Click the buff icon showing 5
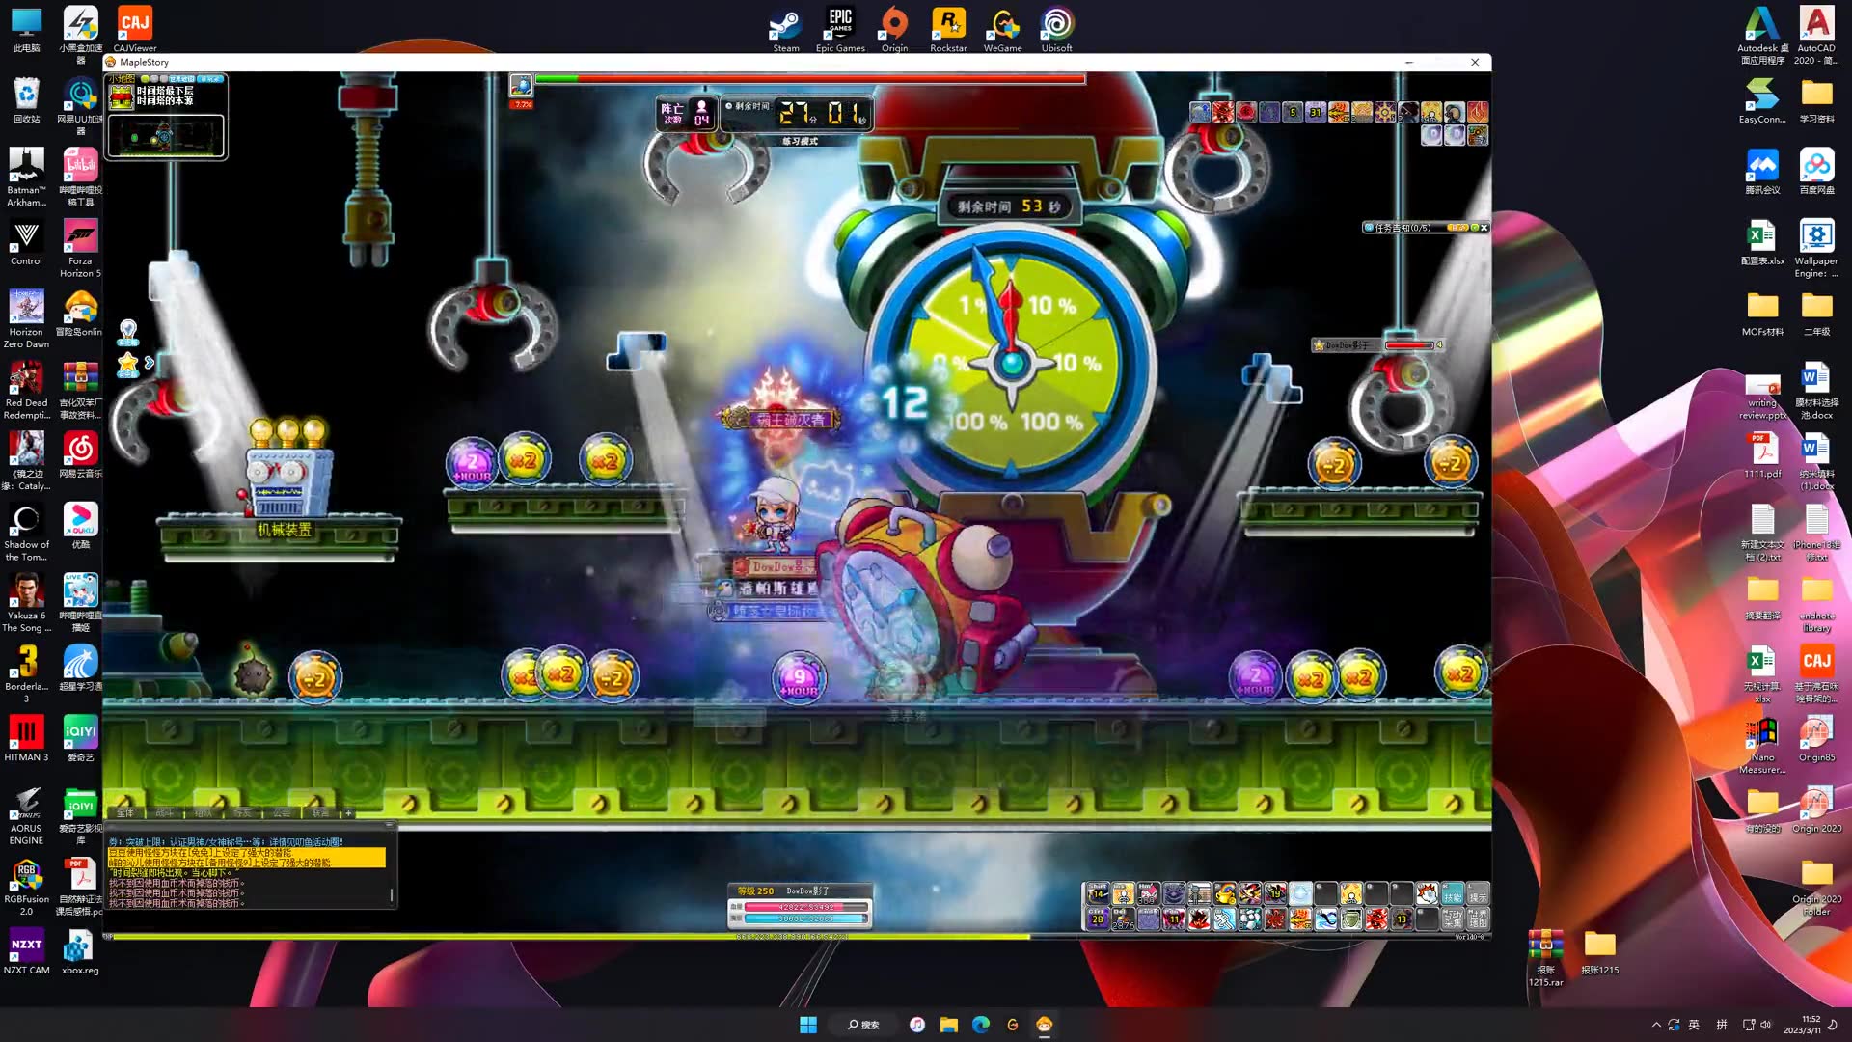The width and height of the screenshot is (1852, 1042). (x=1293, y=112)
